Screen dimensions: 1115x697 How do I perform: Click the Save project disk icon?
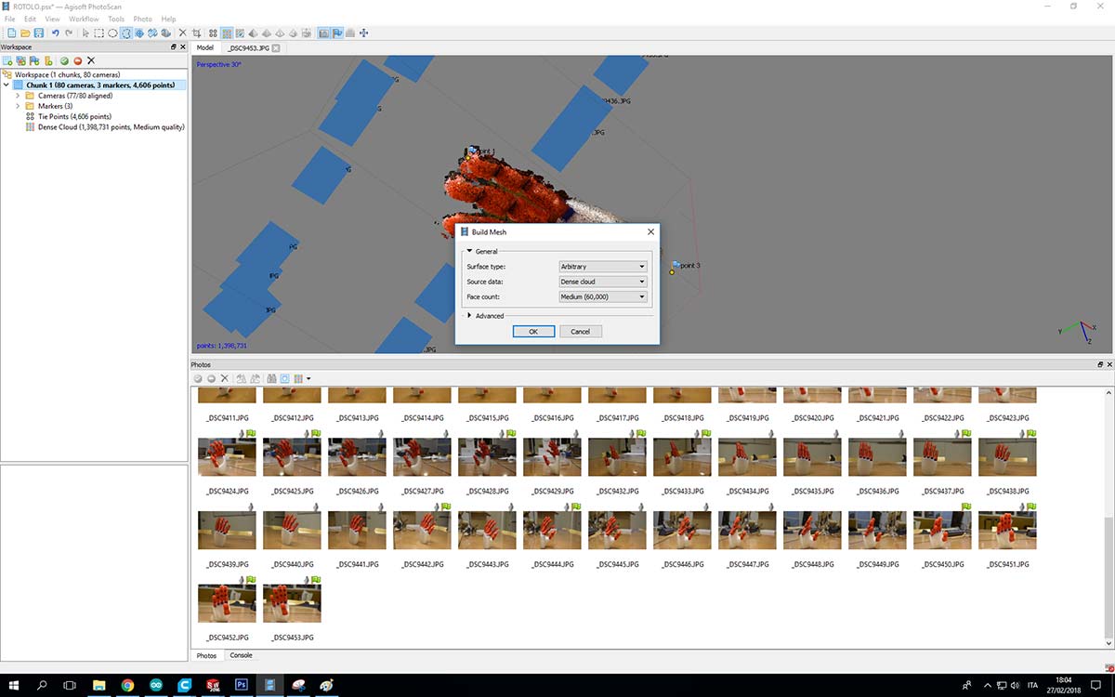tap(39, 33)
